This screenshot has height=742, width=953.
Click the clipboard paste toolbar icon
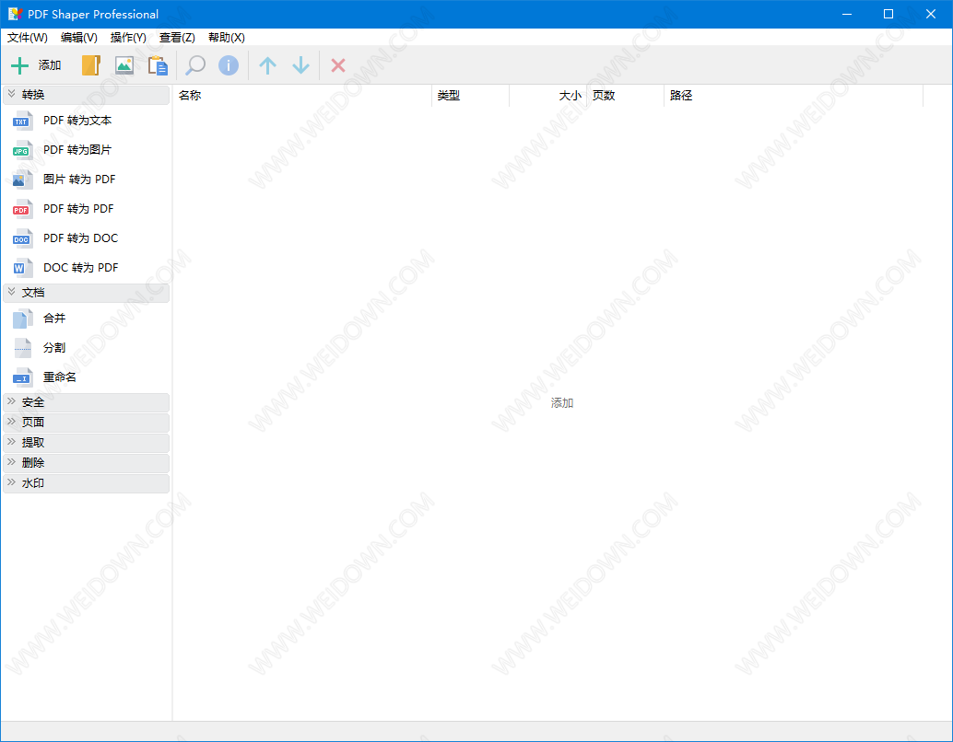pos(158,65)
